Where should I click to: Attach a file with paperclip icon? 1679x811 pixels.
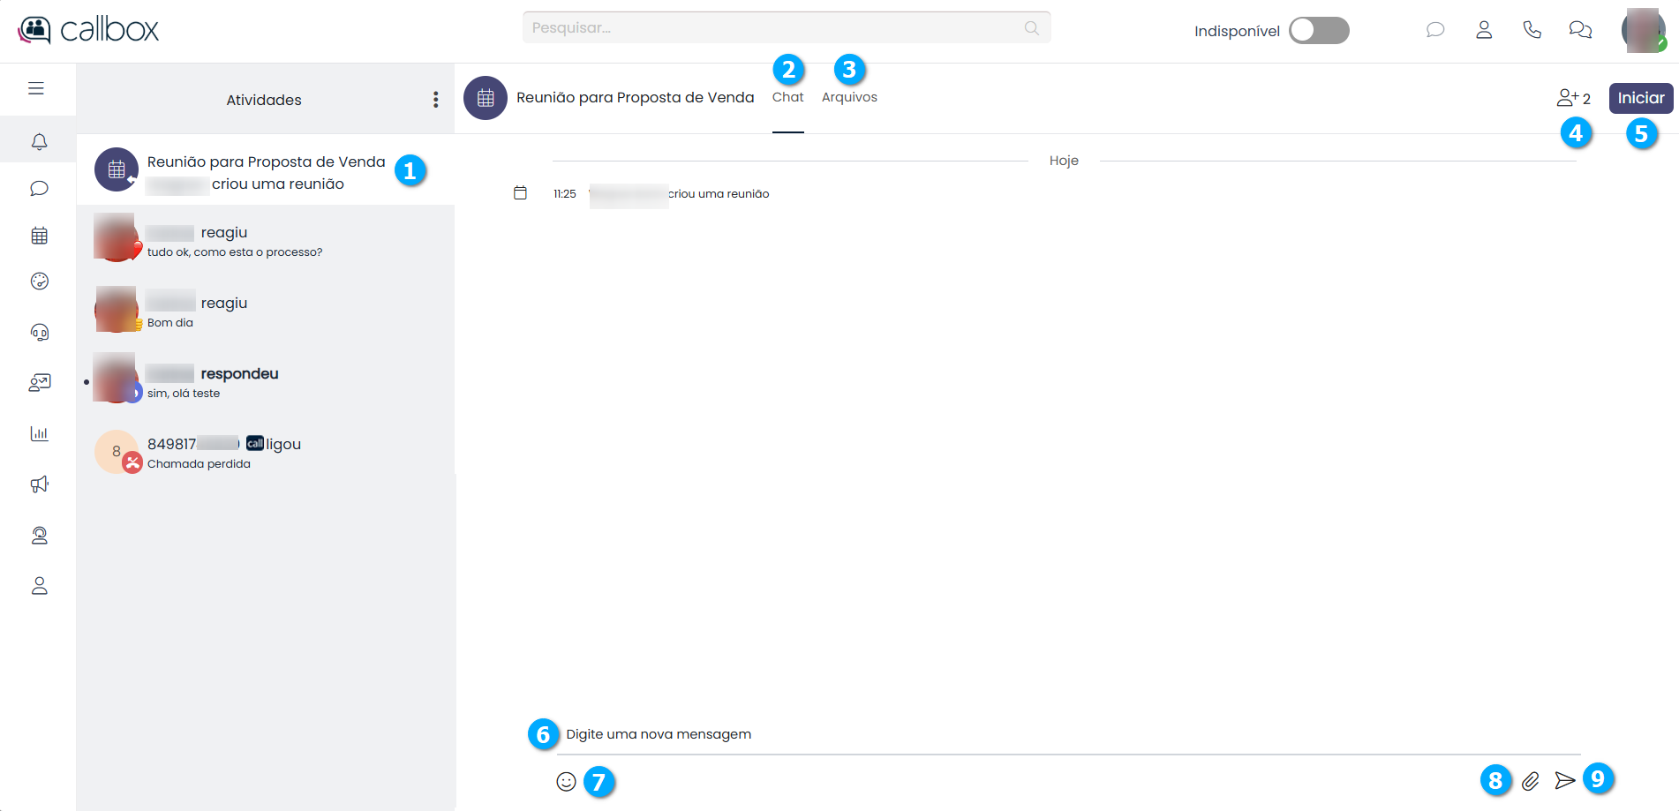point(1530,781)
